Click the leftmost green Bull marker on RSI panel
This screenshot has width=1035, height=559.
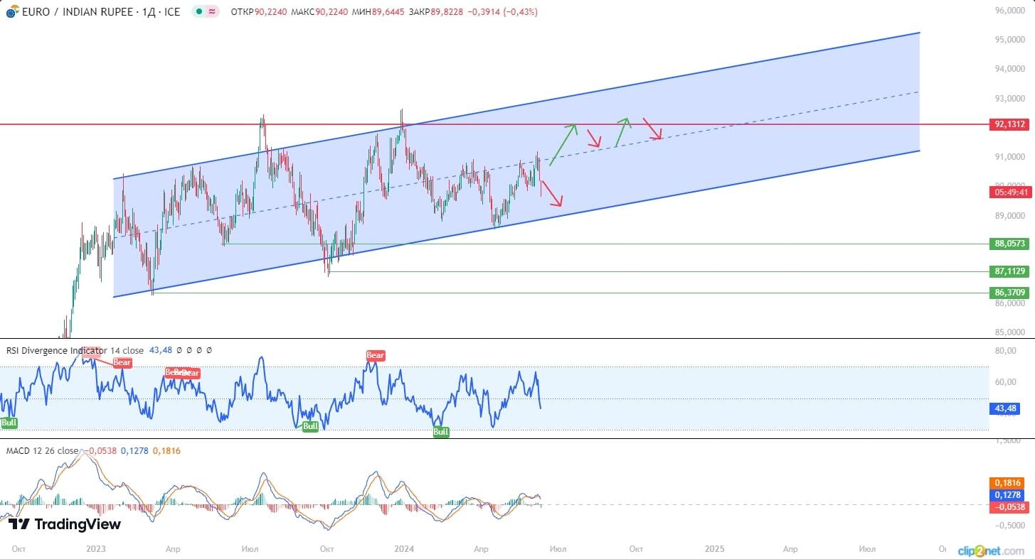coord(9,423)
